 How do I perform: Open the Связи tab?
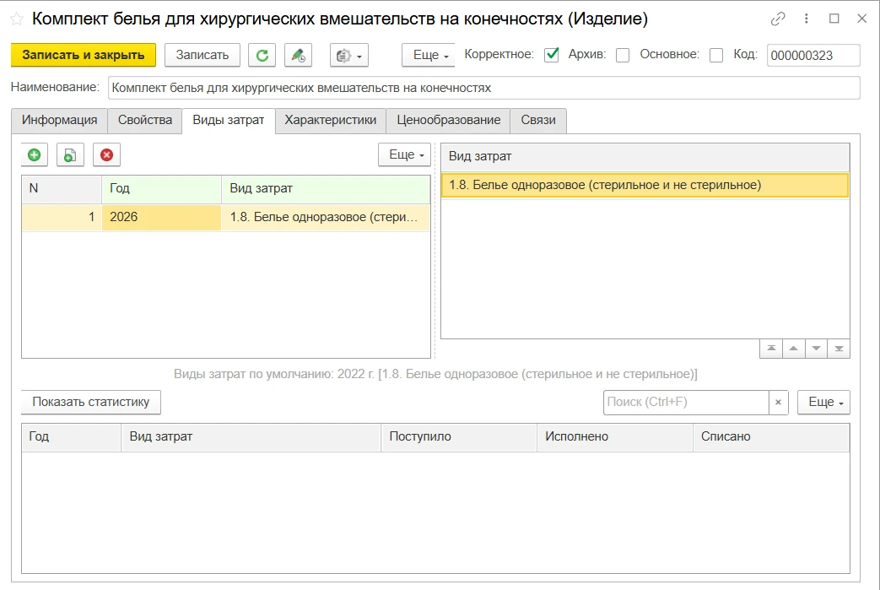[538, 120]
